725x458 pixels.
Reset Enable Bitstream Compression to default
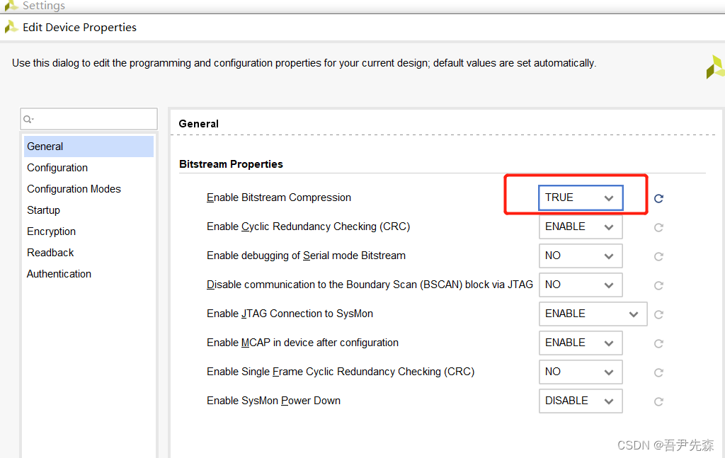pyautogui.click(x=659, y=198)
